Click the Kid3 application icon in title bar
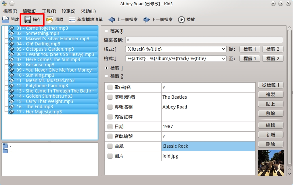Image resolution: width=293 pixels, height=185 pixels. pos(5,3)
